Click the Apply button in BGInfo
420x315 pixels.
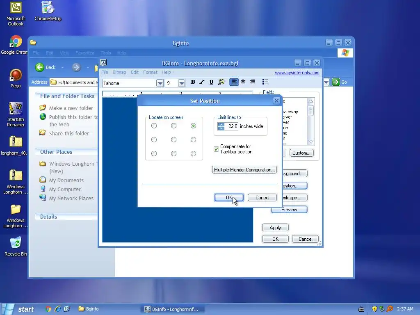[x=275, y=227]
